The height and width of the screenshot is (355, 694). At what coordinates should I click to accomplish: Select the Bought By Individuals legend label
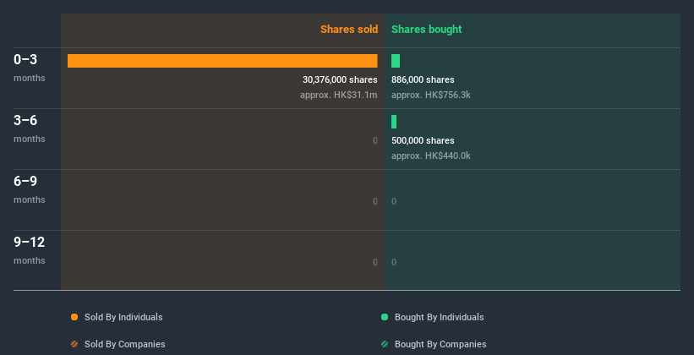tap(439, 317)
